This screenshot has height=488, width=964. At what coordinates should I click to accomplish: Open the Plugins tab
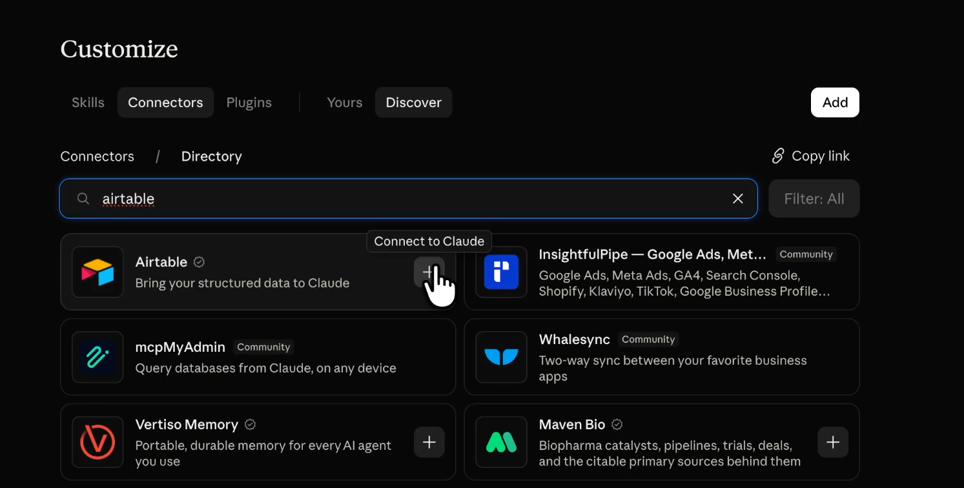(x=249, y=103)
